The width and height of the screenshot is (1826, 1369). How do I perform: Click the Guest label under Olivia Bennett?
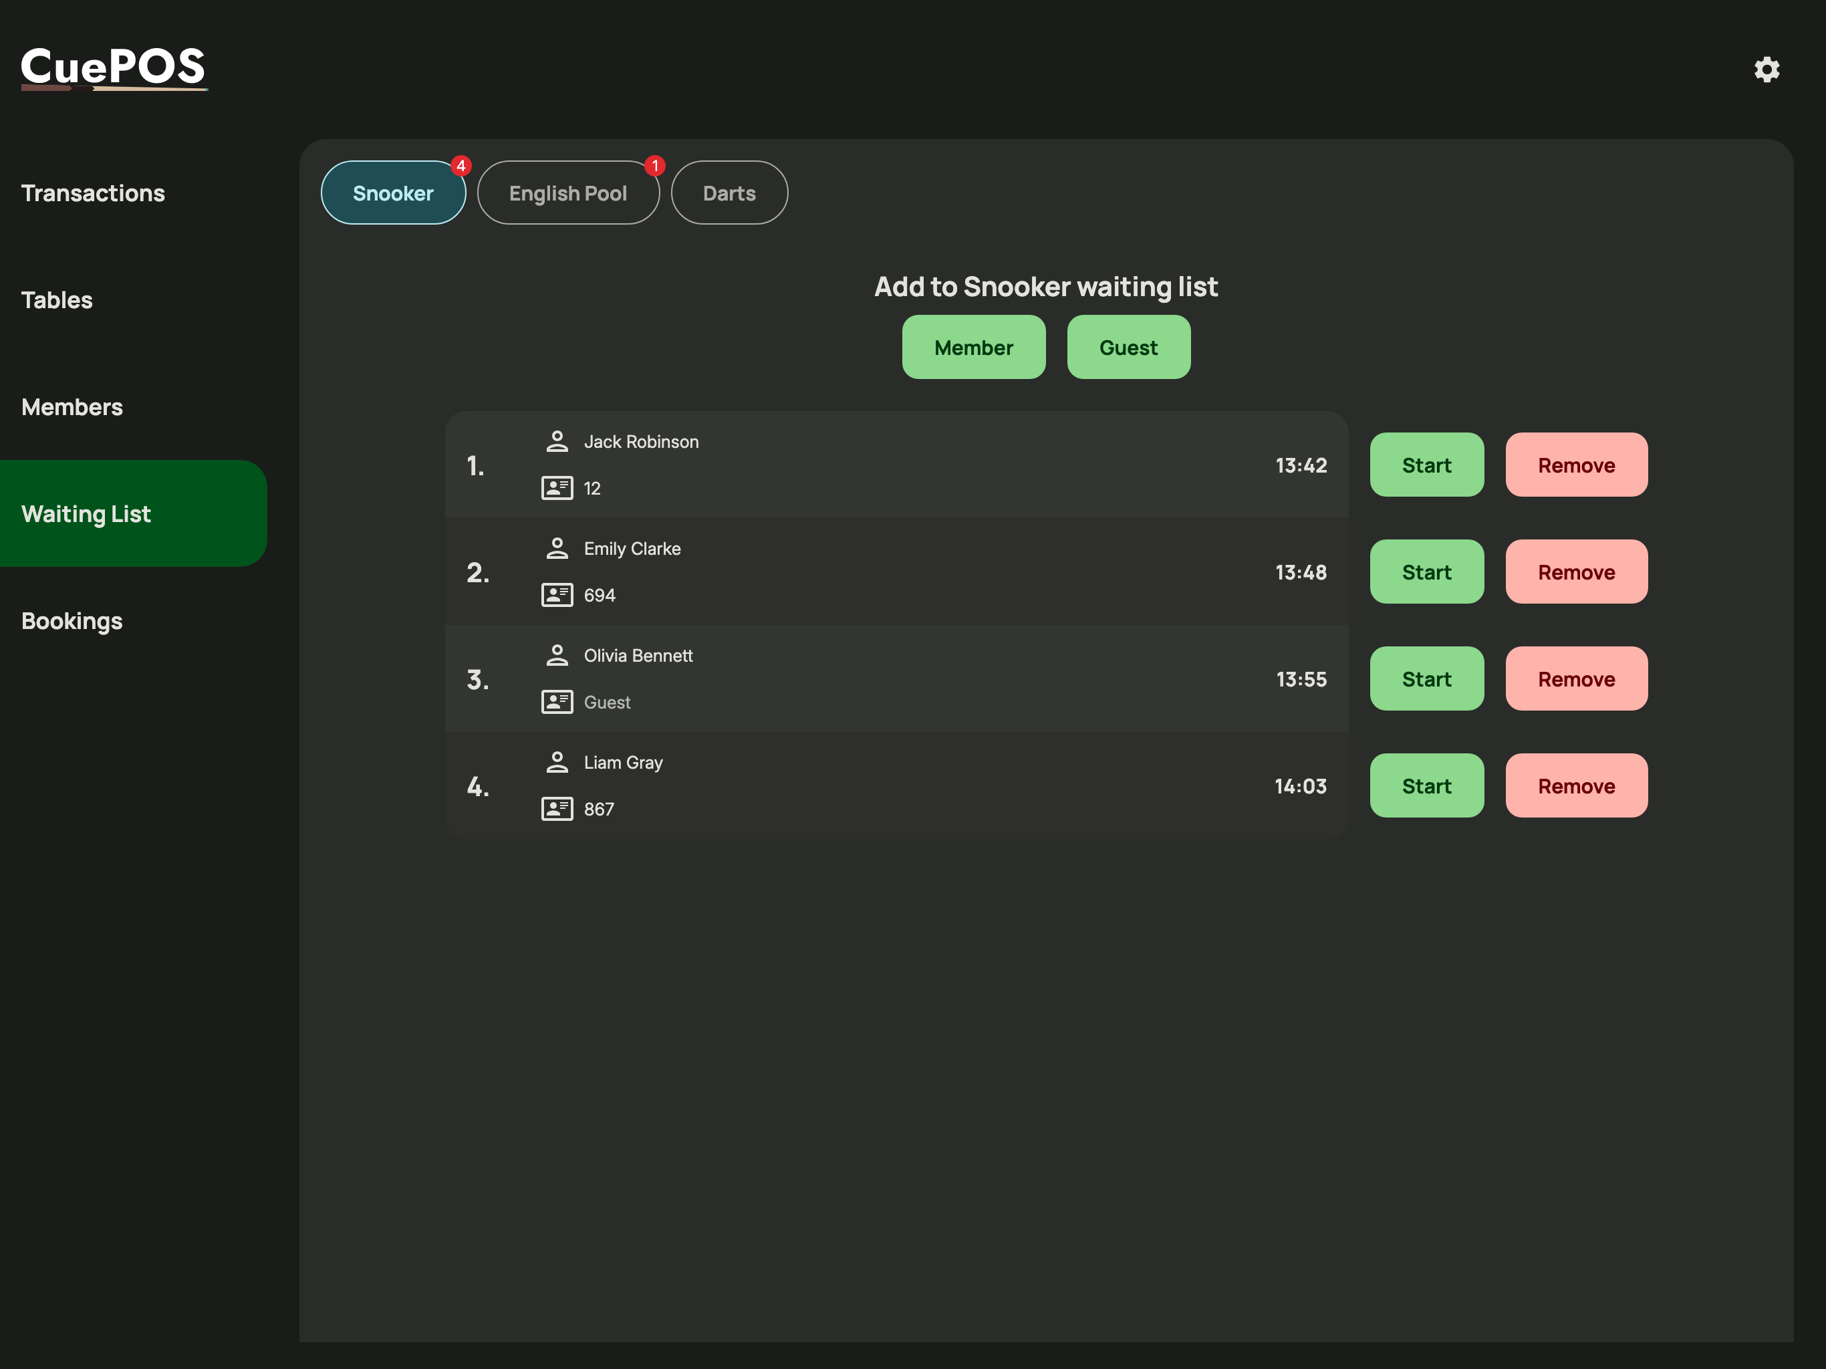tap(607, 703)
